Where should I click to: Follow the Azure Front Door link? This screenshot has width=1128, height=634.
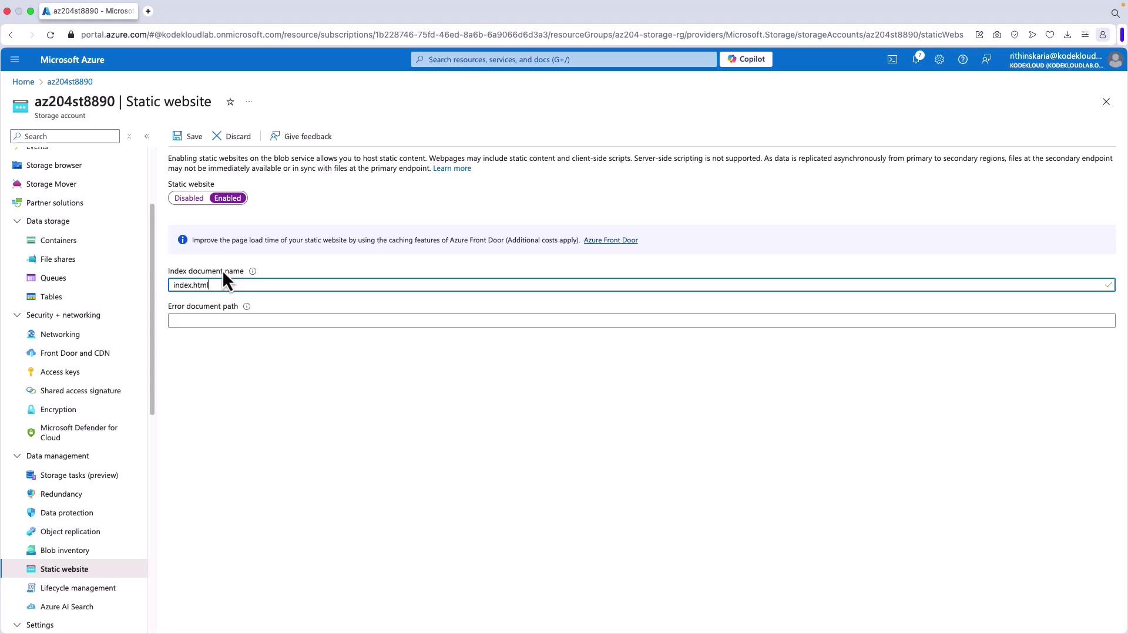click(x=610, y=240)
